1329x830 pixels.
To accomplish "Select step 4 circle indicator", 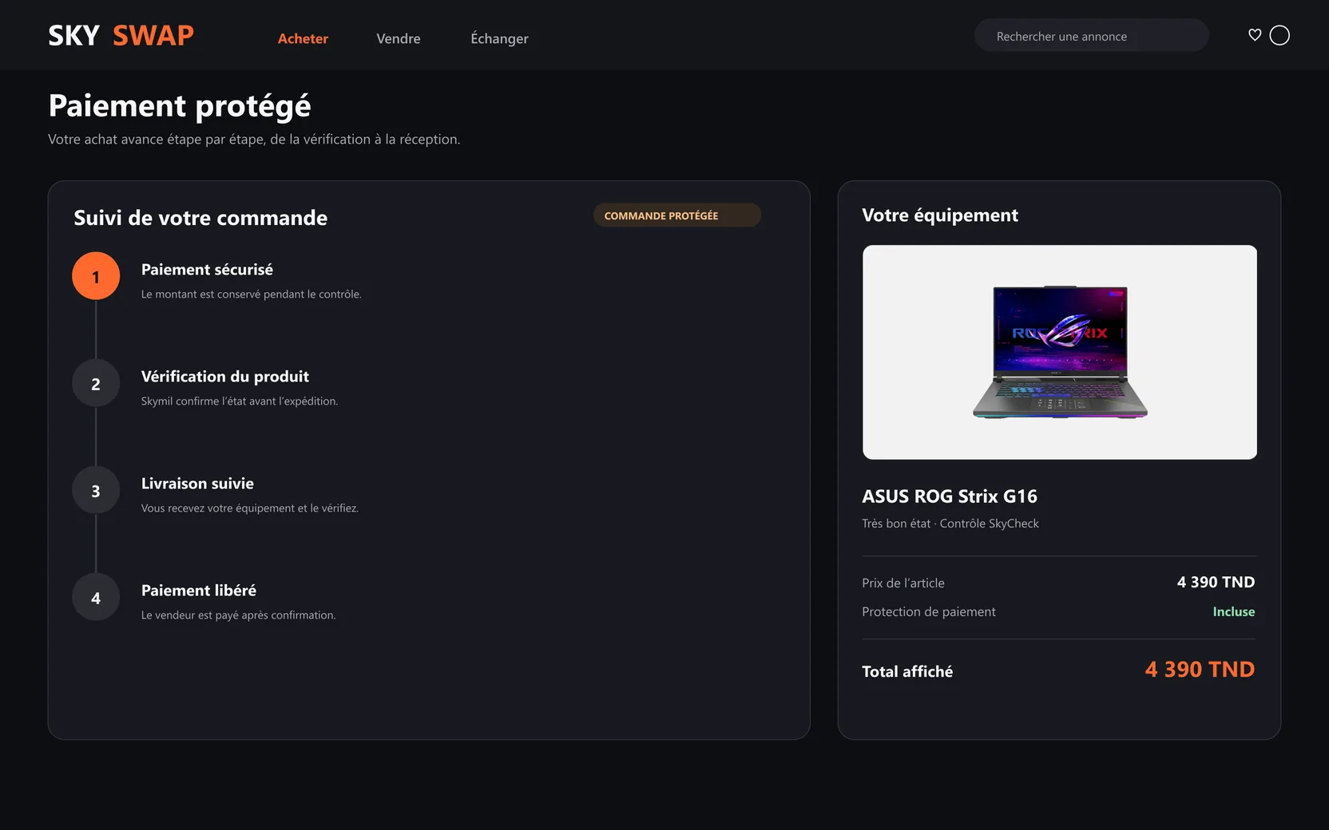I will tap(96, 597).
